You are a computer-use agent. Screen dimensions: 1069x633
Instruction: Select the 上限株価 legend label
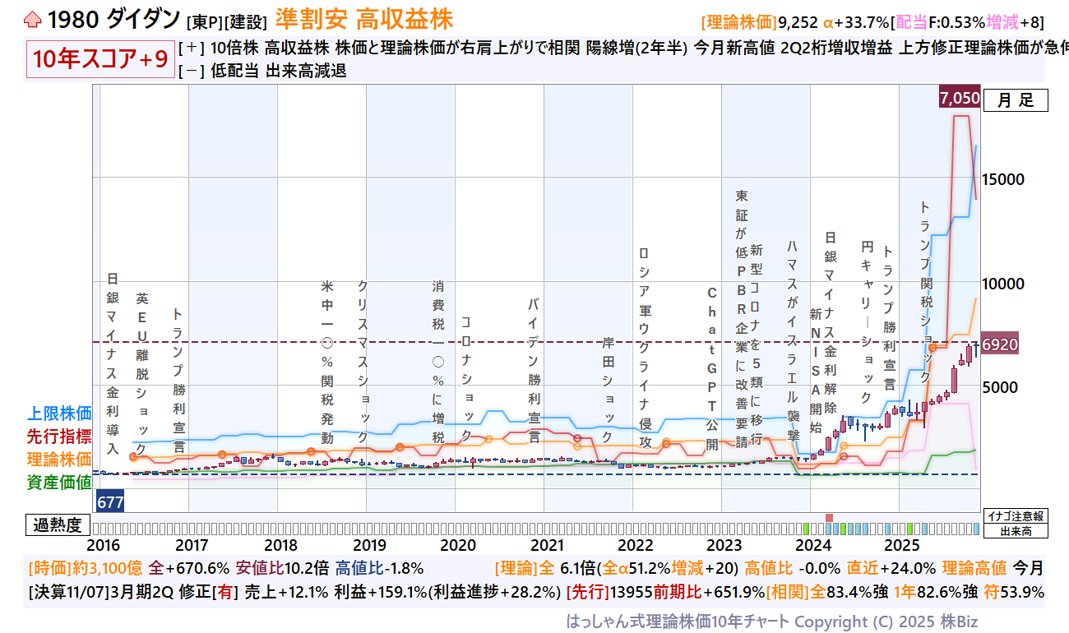pyautogui.click(x=59, y=413)
